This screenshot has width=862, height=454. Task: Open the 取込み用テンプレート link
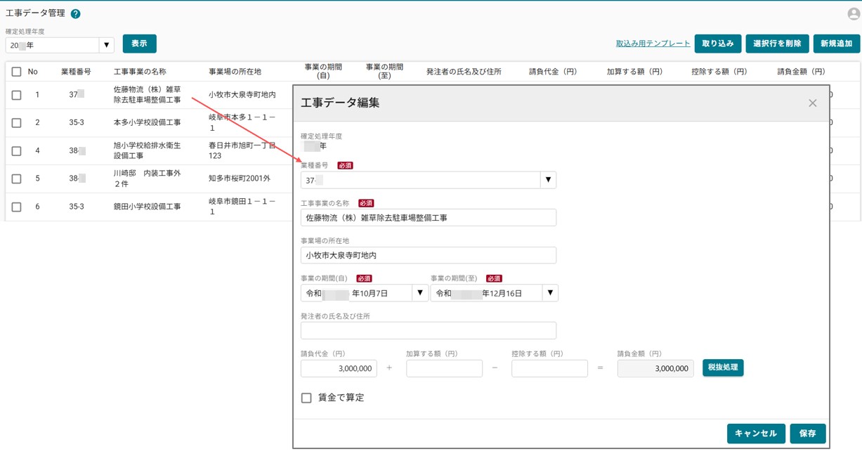(653, 44)
